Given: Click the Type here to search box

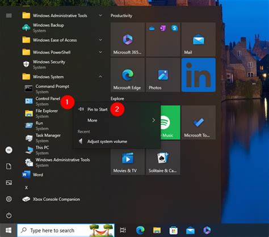Looking at the screenshot, I should 66,230.
